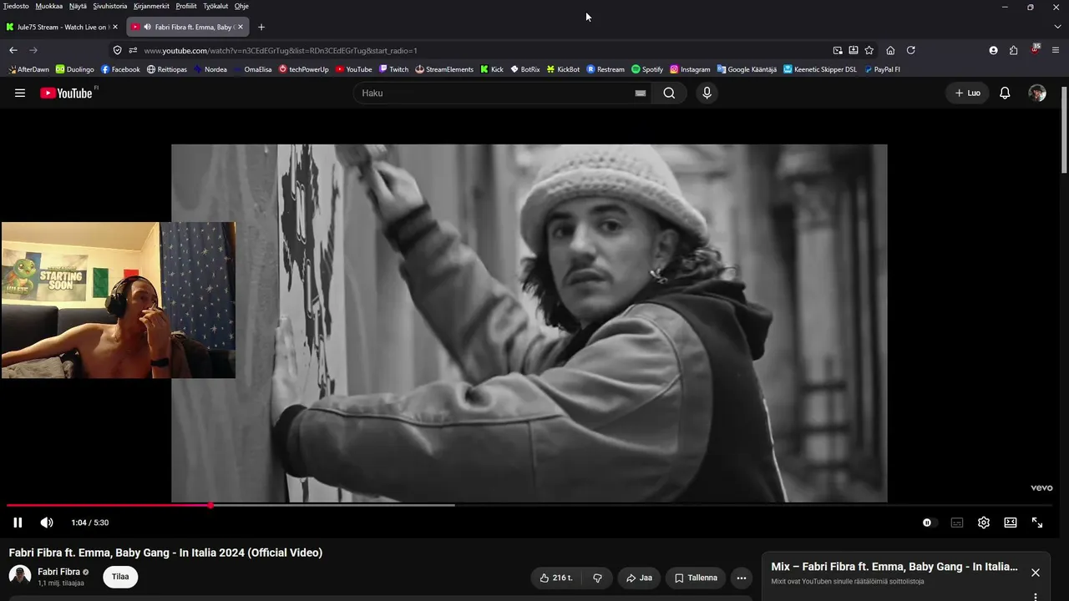Open the picture-in-picture icon in address bar
Viewport: 1069px width, 601px height.
(838, 50)
